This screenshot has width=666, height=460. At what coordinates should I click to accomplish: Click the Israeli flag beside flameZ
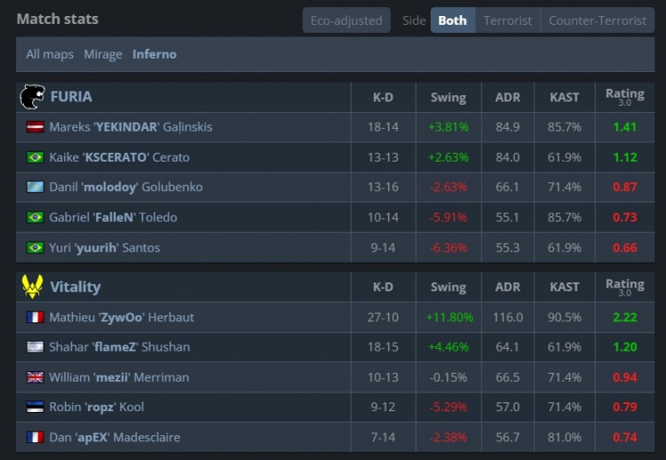point(36,347)
